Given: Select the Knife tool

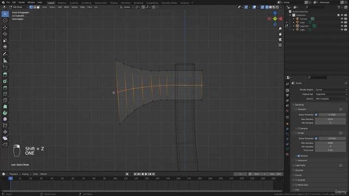Looking at the screenshot, I should (x=5, y=100).
